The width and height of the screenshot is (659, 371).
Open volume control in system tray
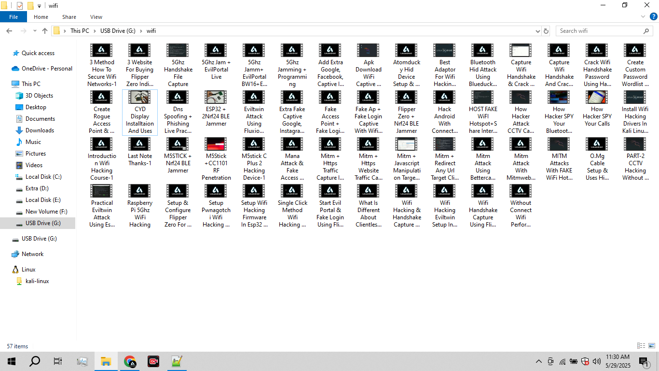[x=596, y=361]
